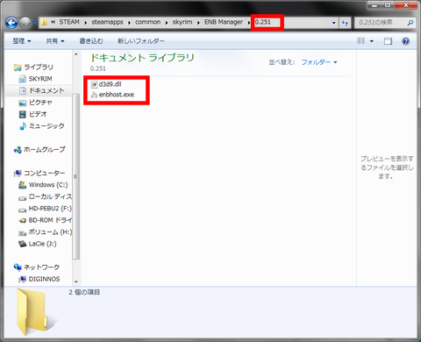Select the enbhost.exe file
This screenshot has height=342, width=421.
(x=112, y=95)
